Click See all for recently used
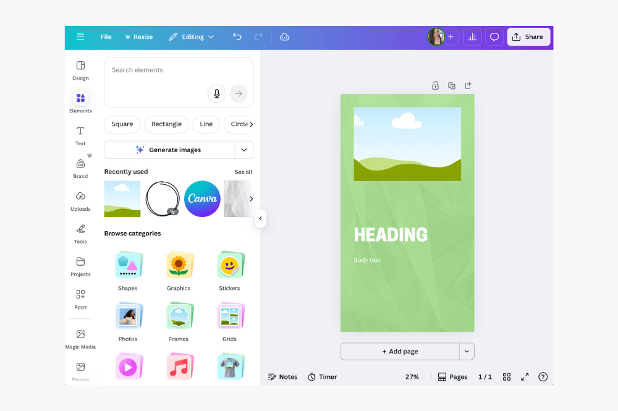 click(243, 172)
